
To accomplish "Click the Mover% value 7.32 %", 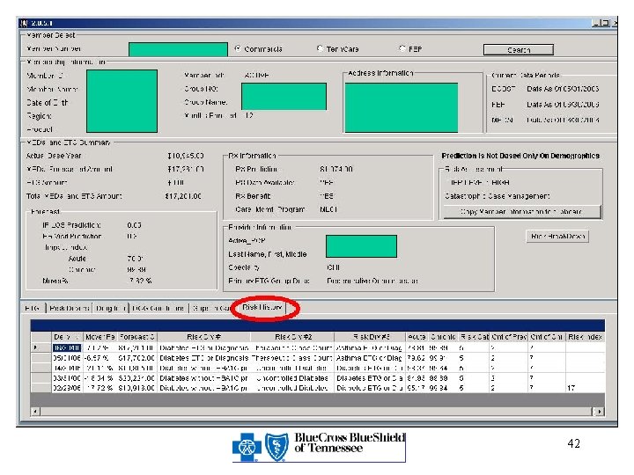I will 140,281.
